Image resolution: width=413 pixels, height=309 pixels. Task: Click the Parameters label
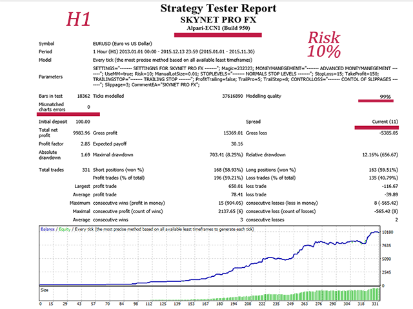pos(50,77)
